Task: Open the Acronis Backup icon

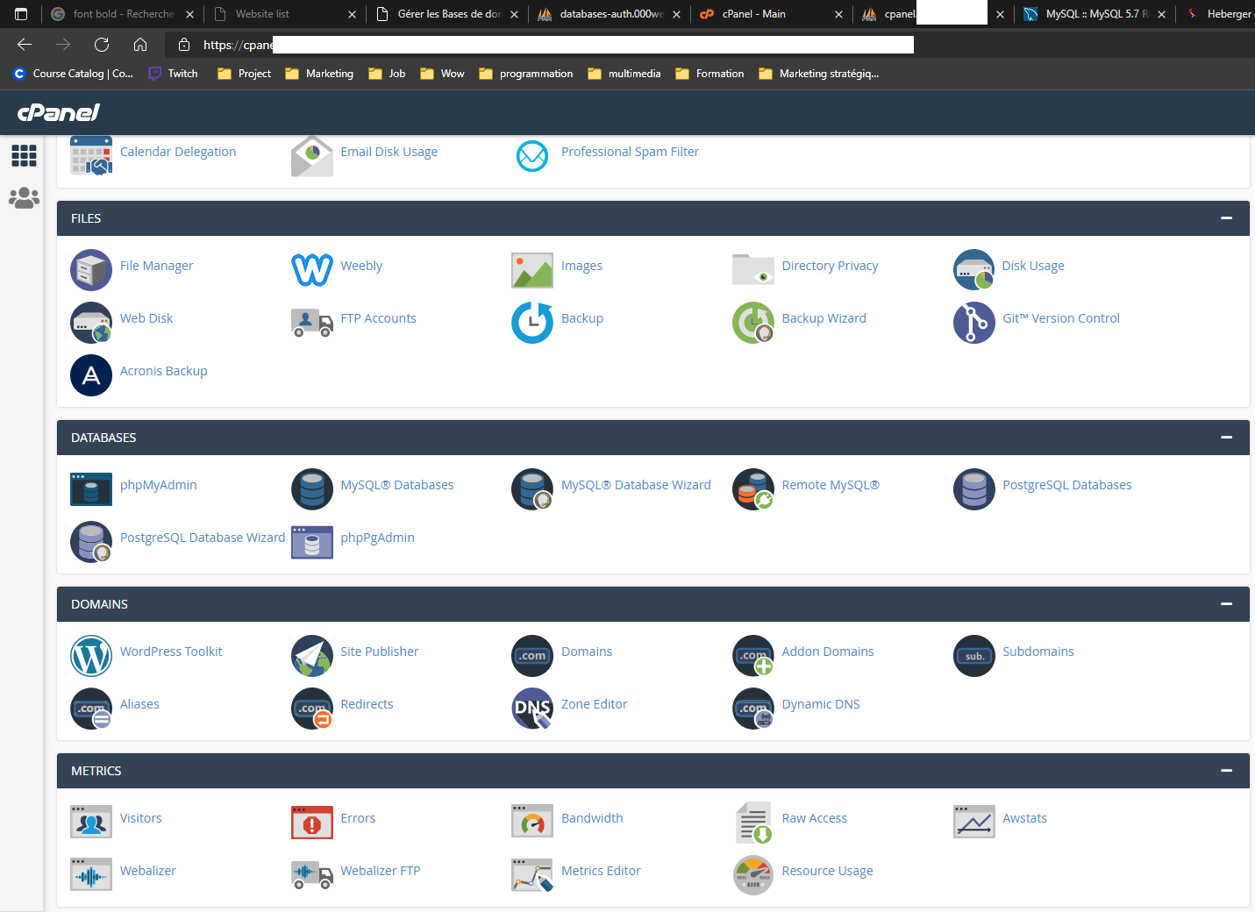Action: click(x=91, y=375)
